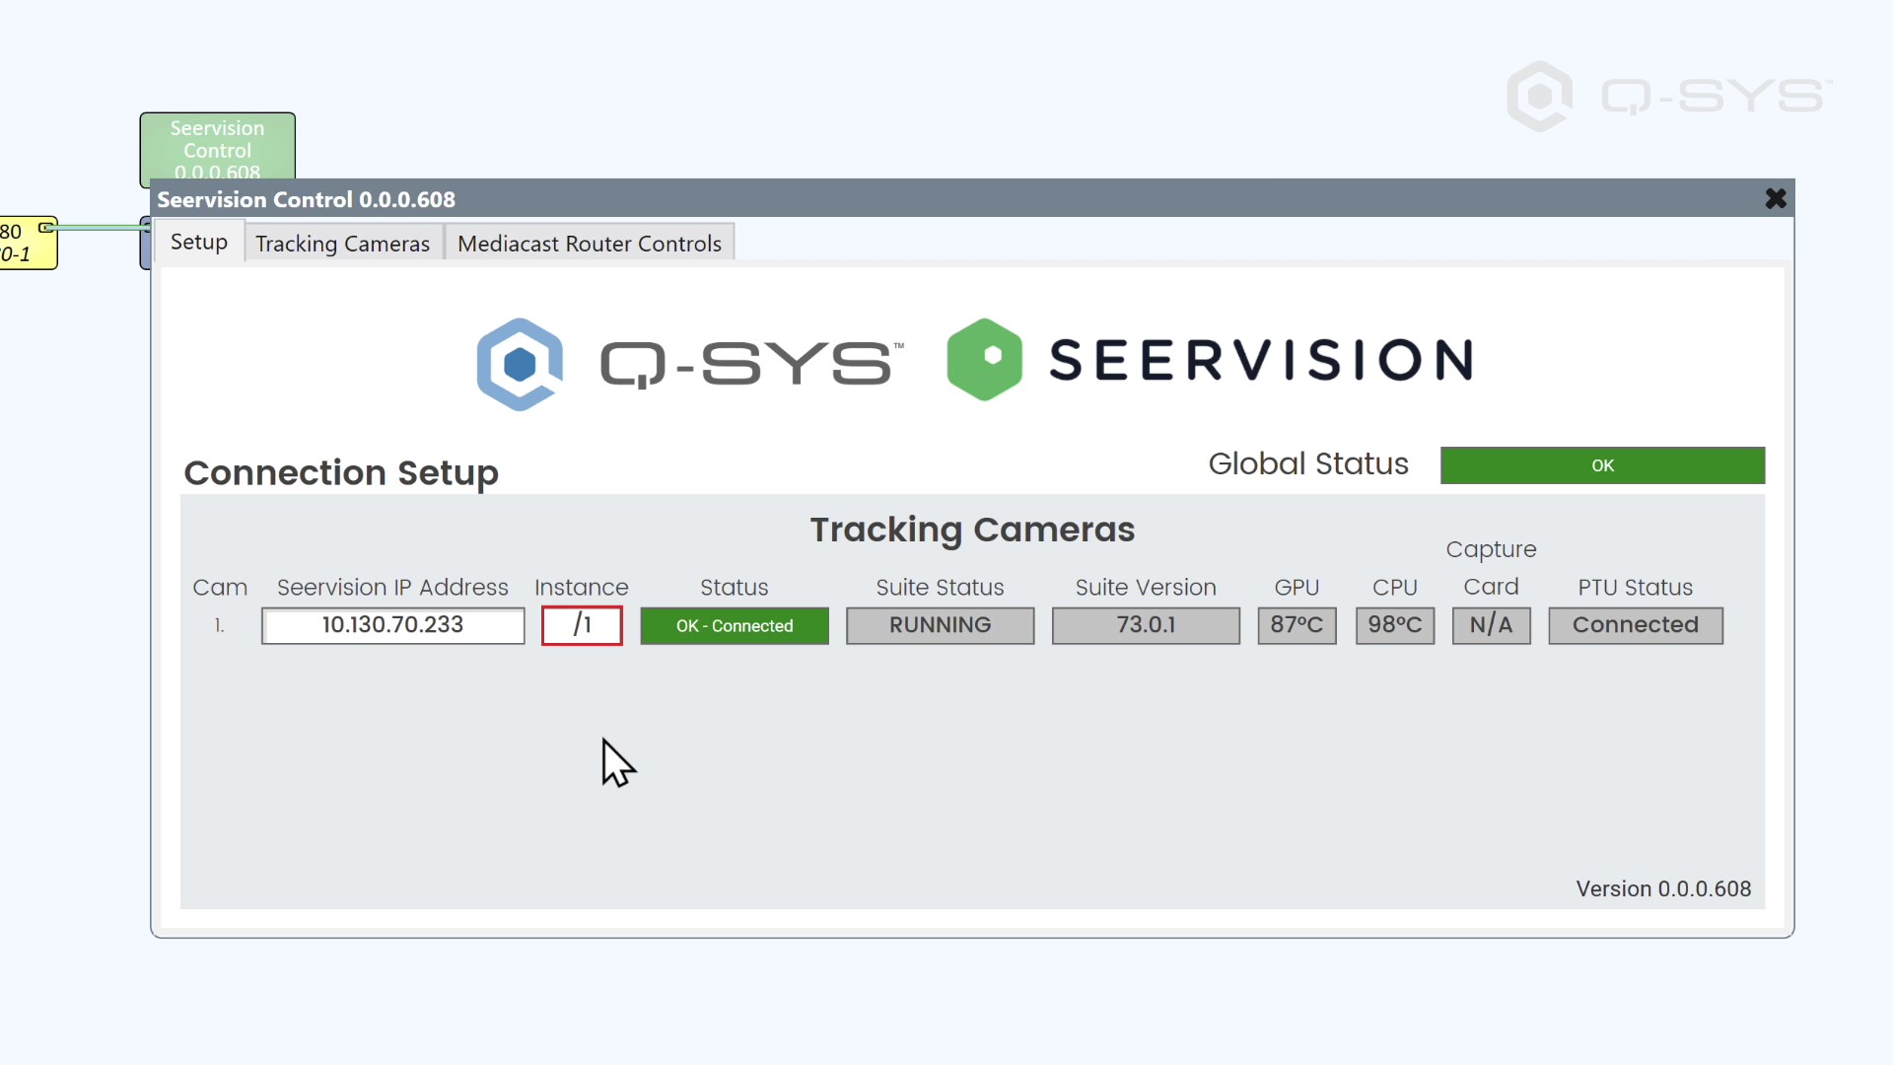Viewport: 1893px width, 1065px height.
Task: Click the Suite Version 73.0.1 field
Action: 1146,625
